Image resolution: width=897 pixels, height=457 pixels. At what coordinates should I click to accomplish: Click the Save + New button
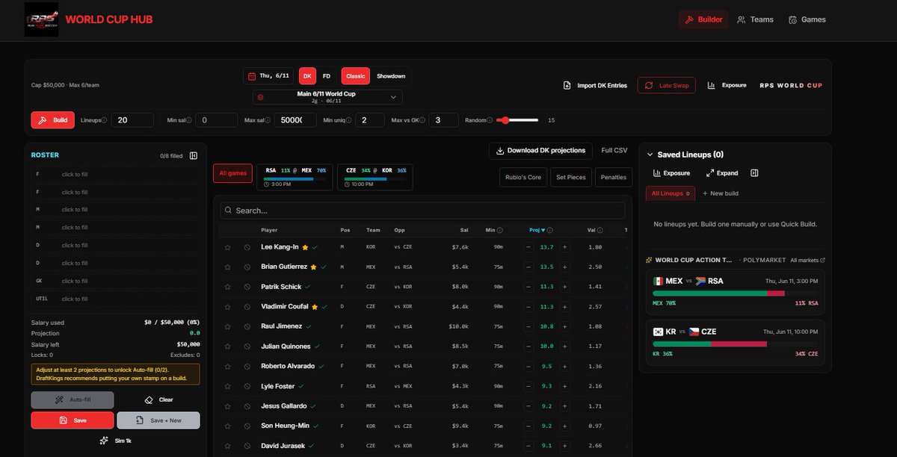pyautogui.click(x=158, y=420)
